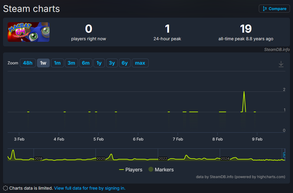Click the Compare button
The image size is (293, 193).
(x=274, y=9)
